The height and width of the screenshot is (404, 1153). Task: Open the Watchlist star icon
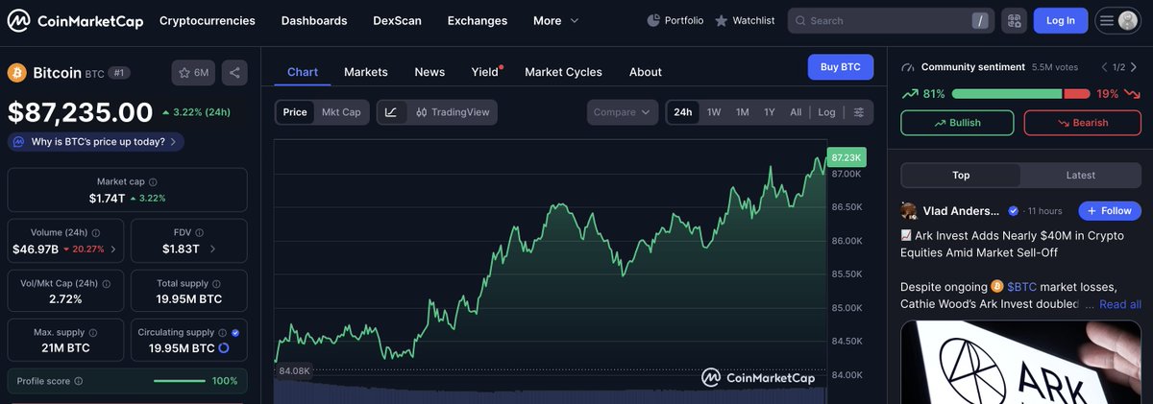pyautogui.click(x=722, y=20)
